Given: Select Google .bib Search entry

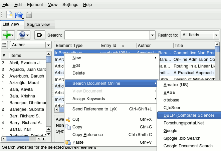Looking at the screenshot, I should coord(189,138).
